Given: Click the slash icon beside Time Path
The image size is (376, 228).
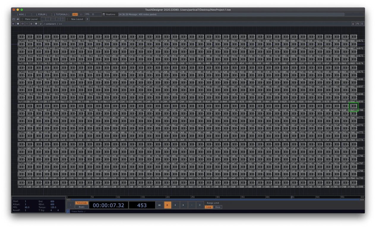Looking at the screenshot, I should coord(68,212).
